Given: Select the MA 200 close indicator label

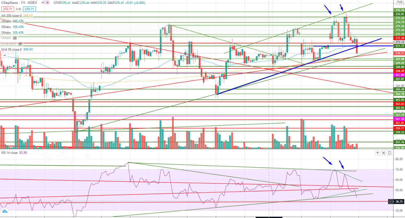Looking at the screenshot, I should pos(11,16).
